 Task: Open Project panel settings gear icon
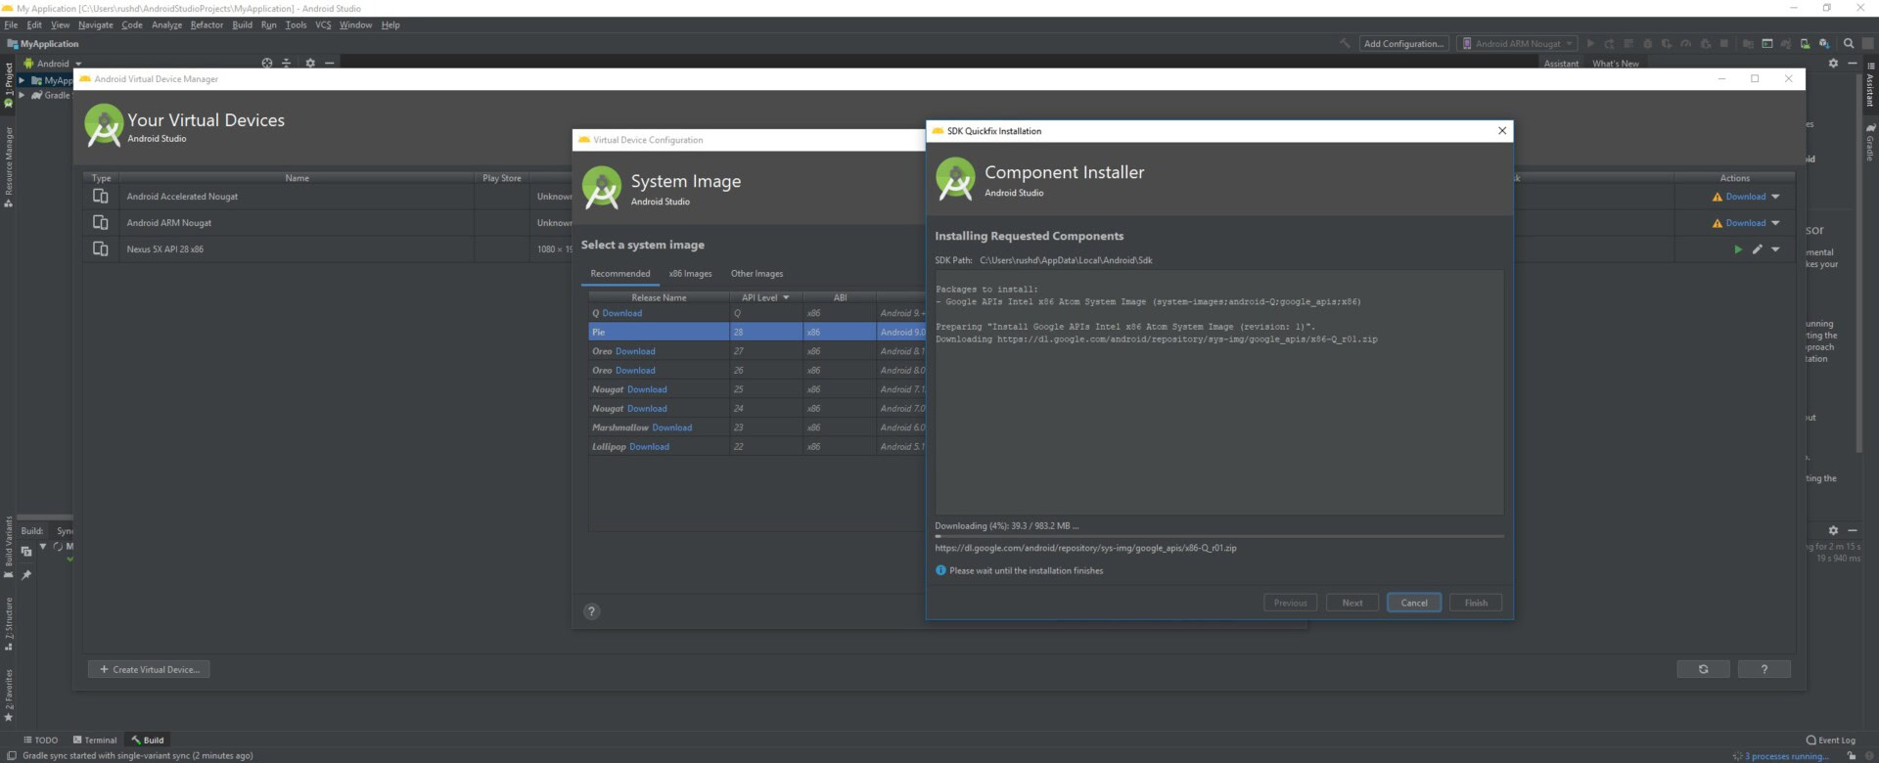[310, 63]
